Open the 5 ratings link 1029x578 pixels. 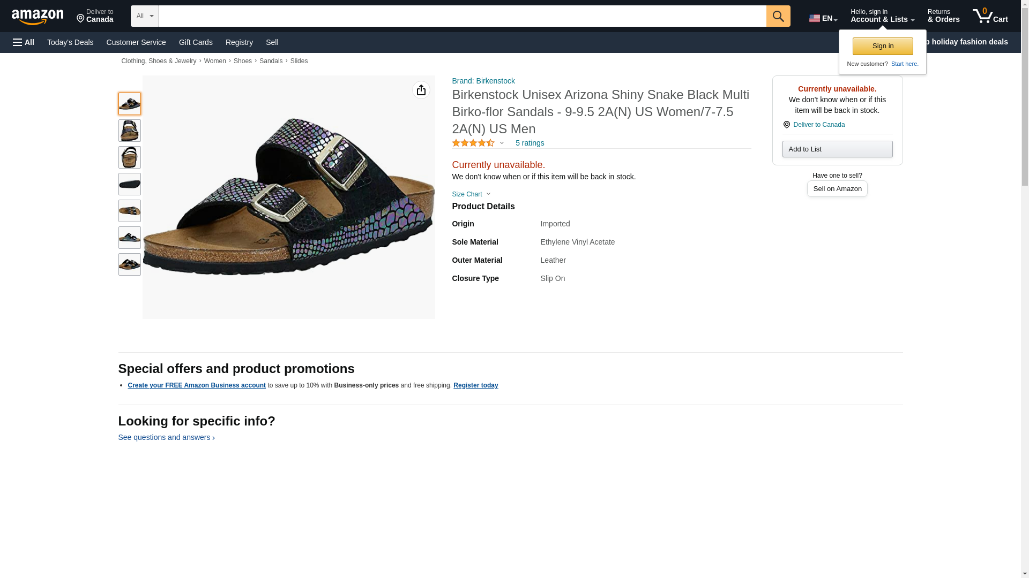pos(530,143)
